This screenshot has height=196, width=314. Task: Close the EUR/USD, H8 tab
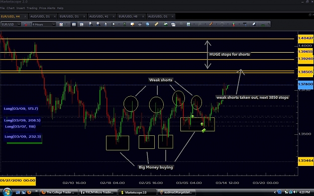coord(143,17)
